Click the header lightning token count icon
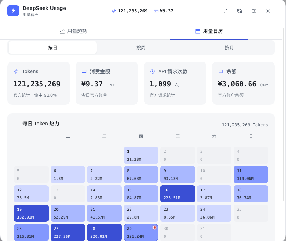286x241 pixels. click(114, 11)
